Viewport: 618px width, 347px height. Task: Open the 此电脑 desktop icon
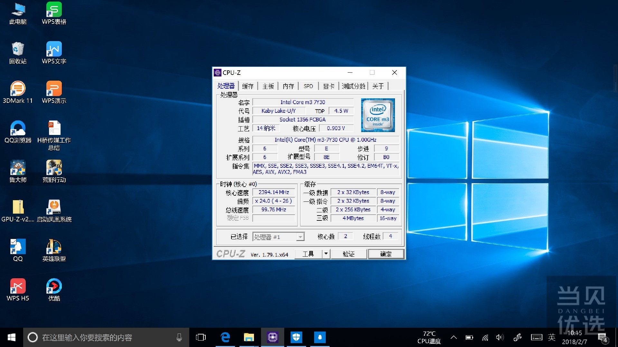(x=18, y=13)
